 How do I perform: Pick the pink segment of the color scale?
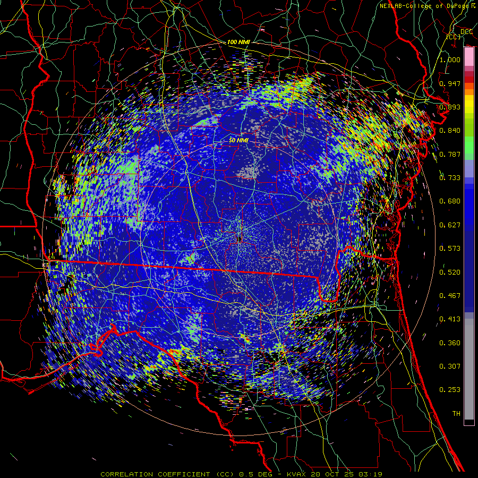click(x=469, y=57)
